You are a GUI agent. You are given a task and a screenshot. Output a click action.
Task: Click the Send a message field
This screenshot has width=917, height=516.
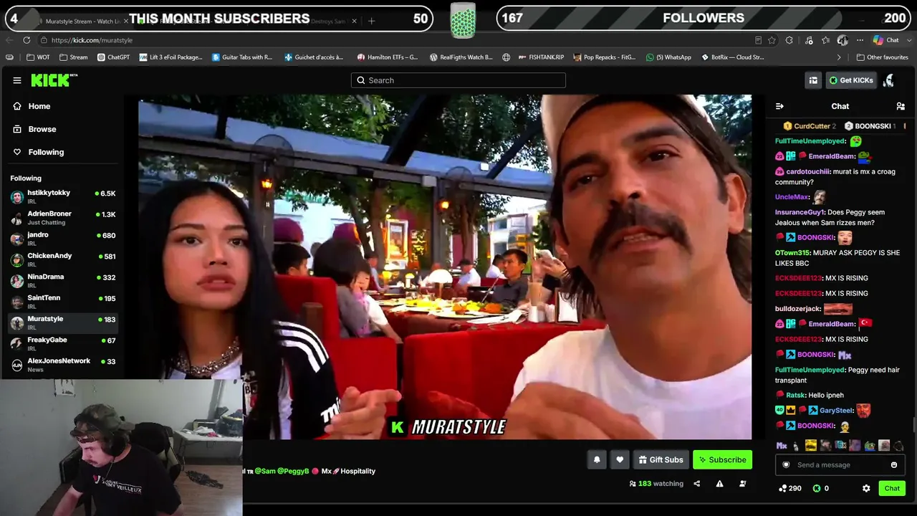click(840, 465)
